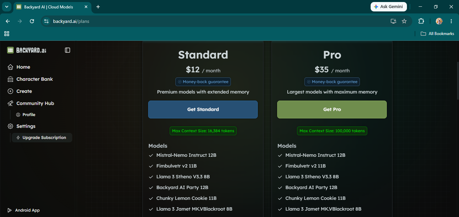The width and height of the screenshot is (459, 217).
Task: Click the browser Back arrow
Action: [8, 21]
